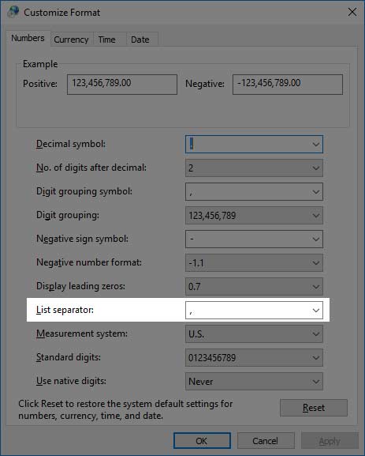Click the globe icon in the title bar
Screen dimensions: 365x456
tap(13, 12)
